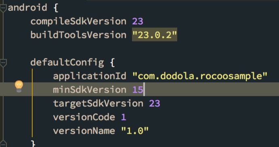
Task: Click the targetSdkVersion value 23
Action: [x=155, y=104]
